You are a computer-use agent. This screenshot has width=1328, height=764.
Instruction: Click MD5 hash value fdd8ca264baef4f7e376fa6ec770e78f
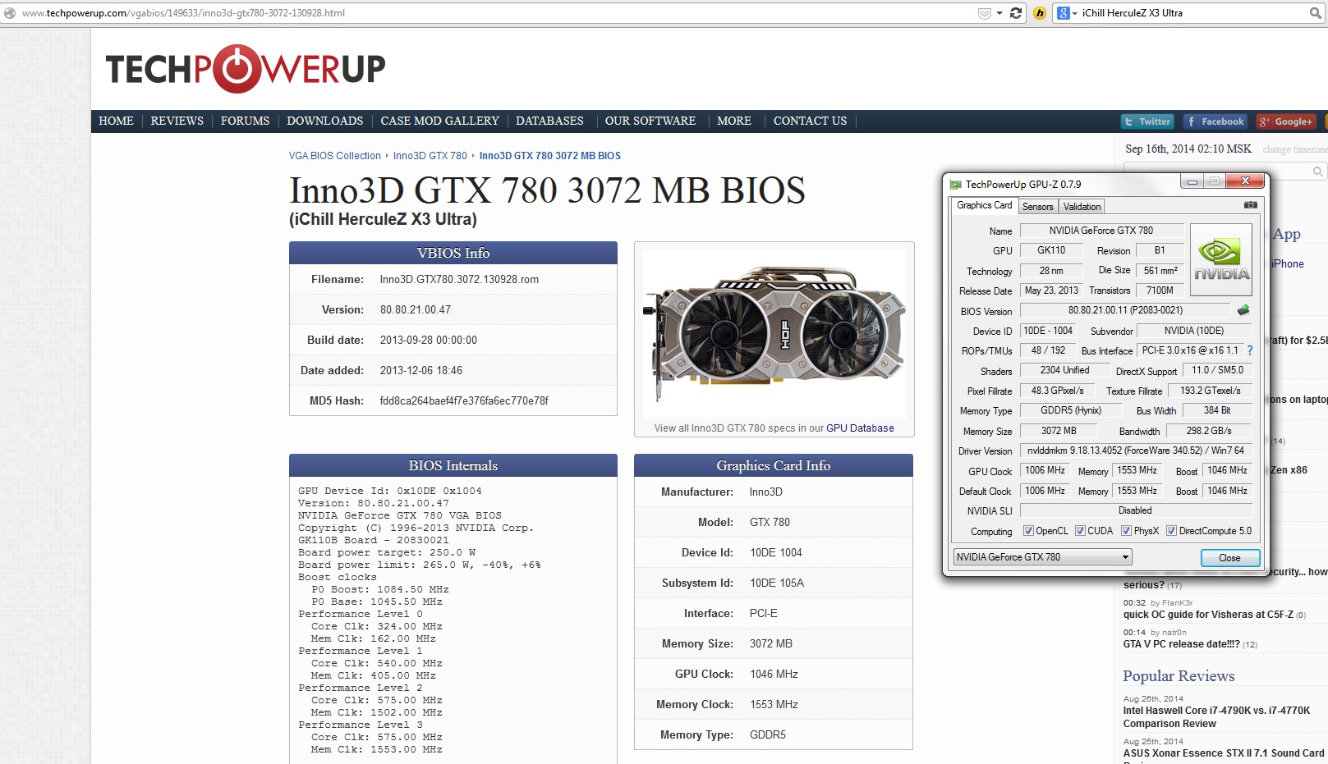[464, 401]
